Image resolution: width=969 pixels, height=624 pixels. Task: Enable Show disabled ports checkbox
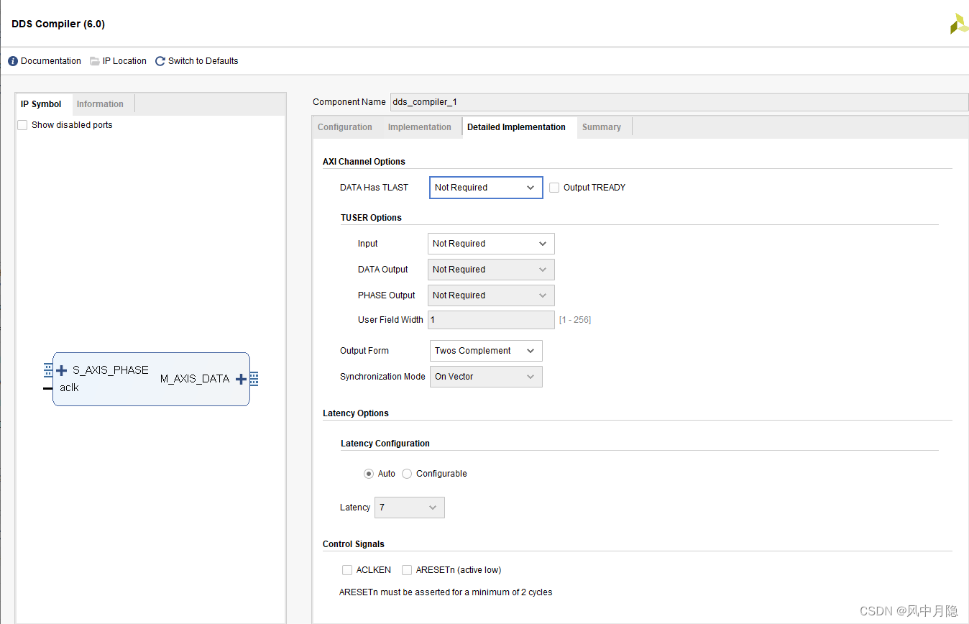[22, 125]
